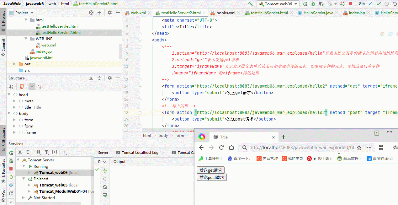
Task: Click the Run with Coverage icon
Action: pyautogui.click(x=321, y=4)
